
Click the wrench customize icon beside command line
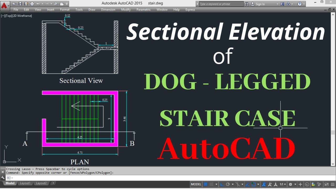point(3,178)
